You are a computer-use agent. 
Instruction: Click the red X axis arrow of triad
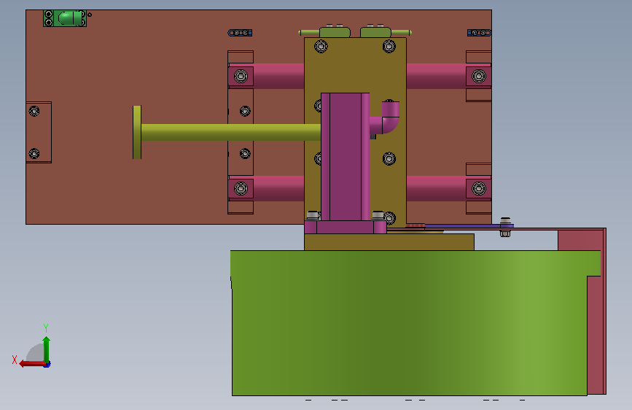[32, 364]
